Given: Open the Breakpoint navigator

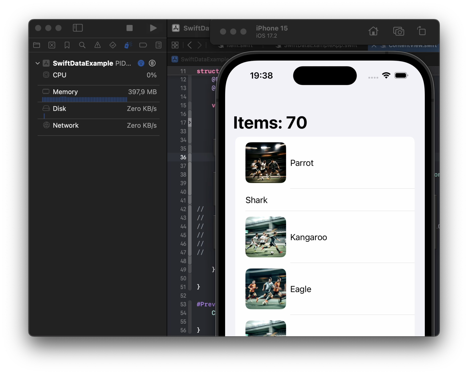Looking at the screenshot, I should [x=143, y=45].
